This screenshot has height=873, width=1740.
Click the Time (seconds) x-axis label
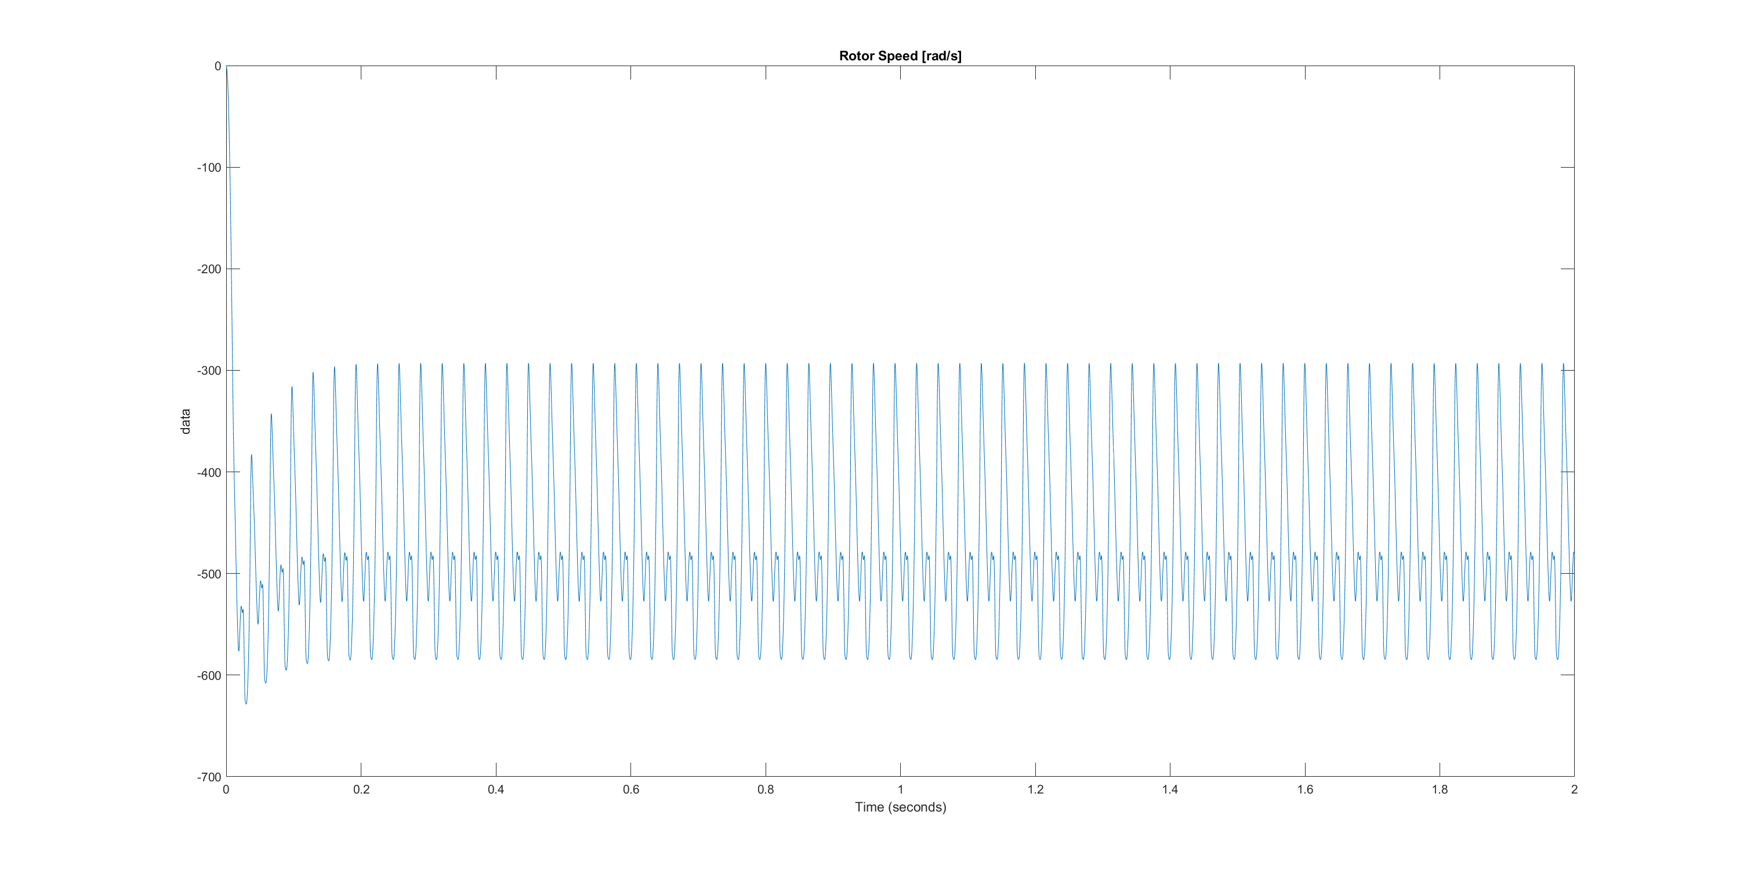900,807
